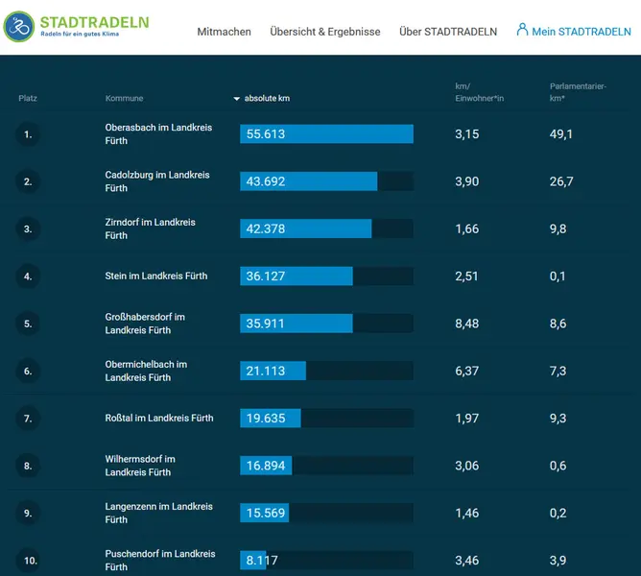Open Cadolzburg im Landkreis Fürth entry
641x576 pixels.
(156, 181)
